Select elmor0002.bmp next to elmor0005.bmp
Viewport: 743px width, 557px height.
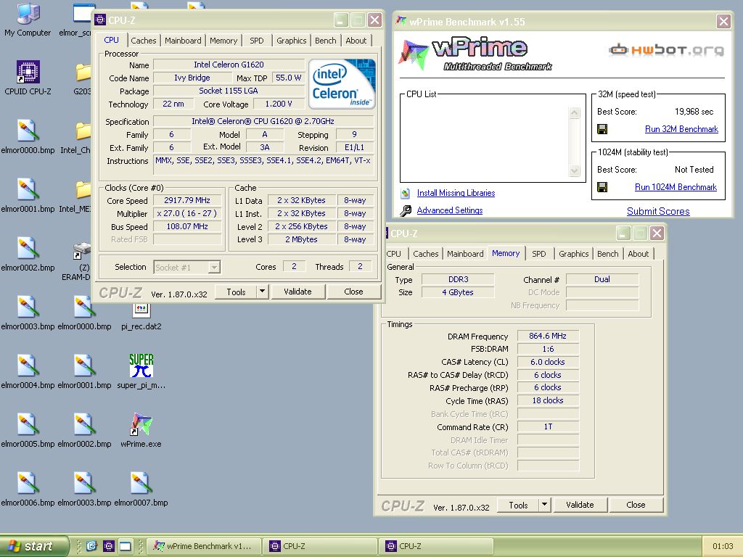pyautogui.click(x=84, y=430)
